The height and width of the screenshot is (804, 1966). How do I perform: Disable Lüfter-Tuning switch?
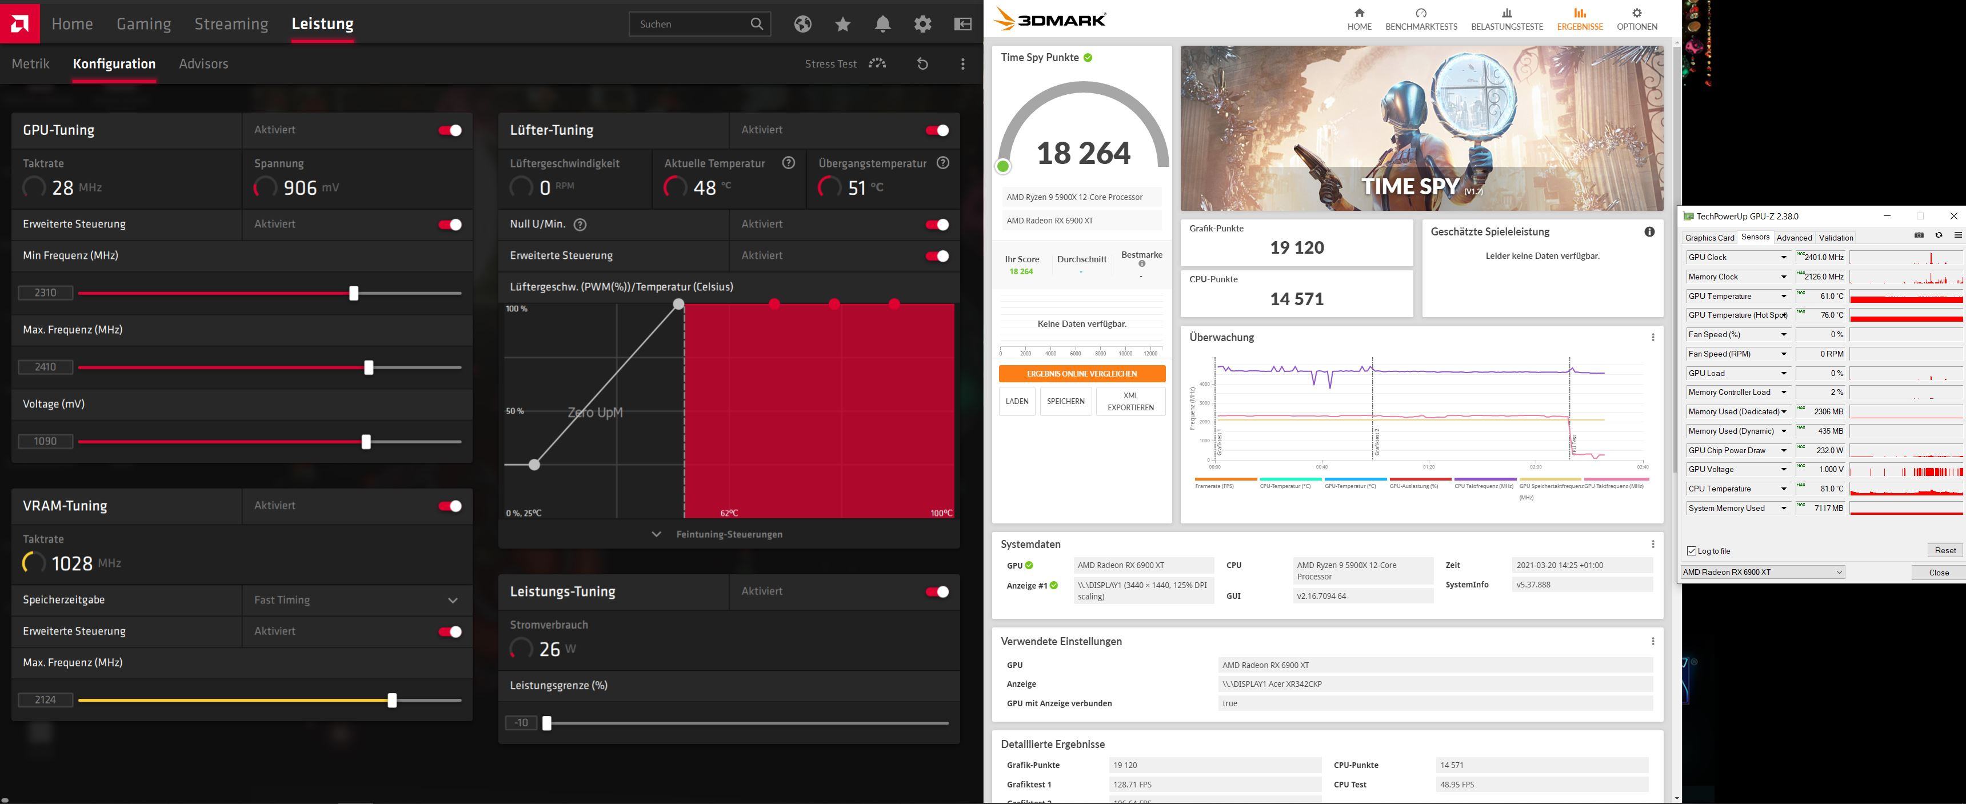(937, 130)
